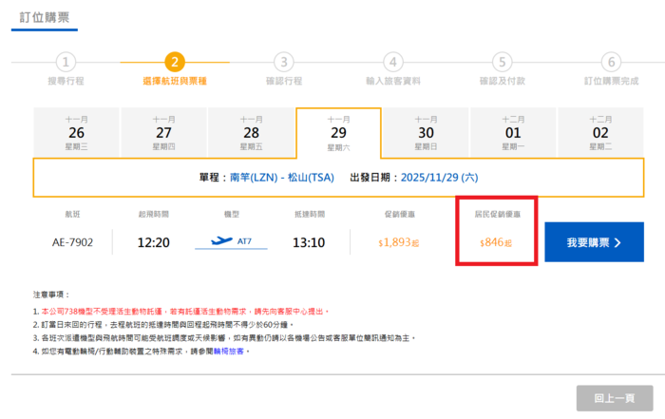The width and height of the screenshot is (665, 419).
Task: Click step 5 circle for 確認及付款
Action: click(502, 63)
